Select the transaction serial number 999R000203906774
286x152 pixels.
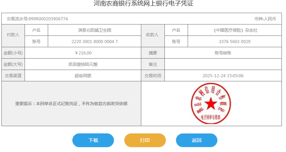(x=48, y=19)
